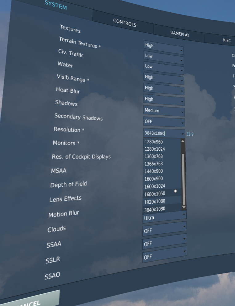Click the Resolution * label
The image size is (235, 306).
(69, 129)
